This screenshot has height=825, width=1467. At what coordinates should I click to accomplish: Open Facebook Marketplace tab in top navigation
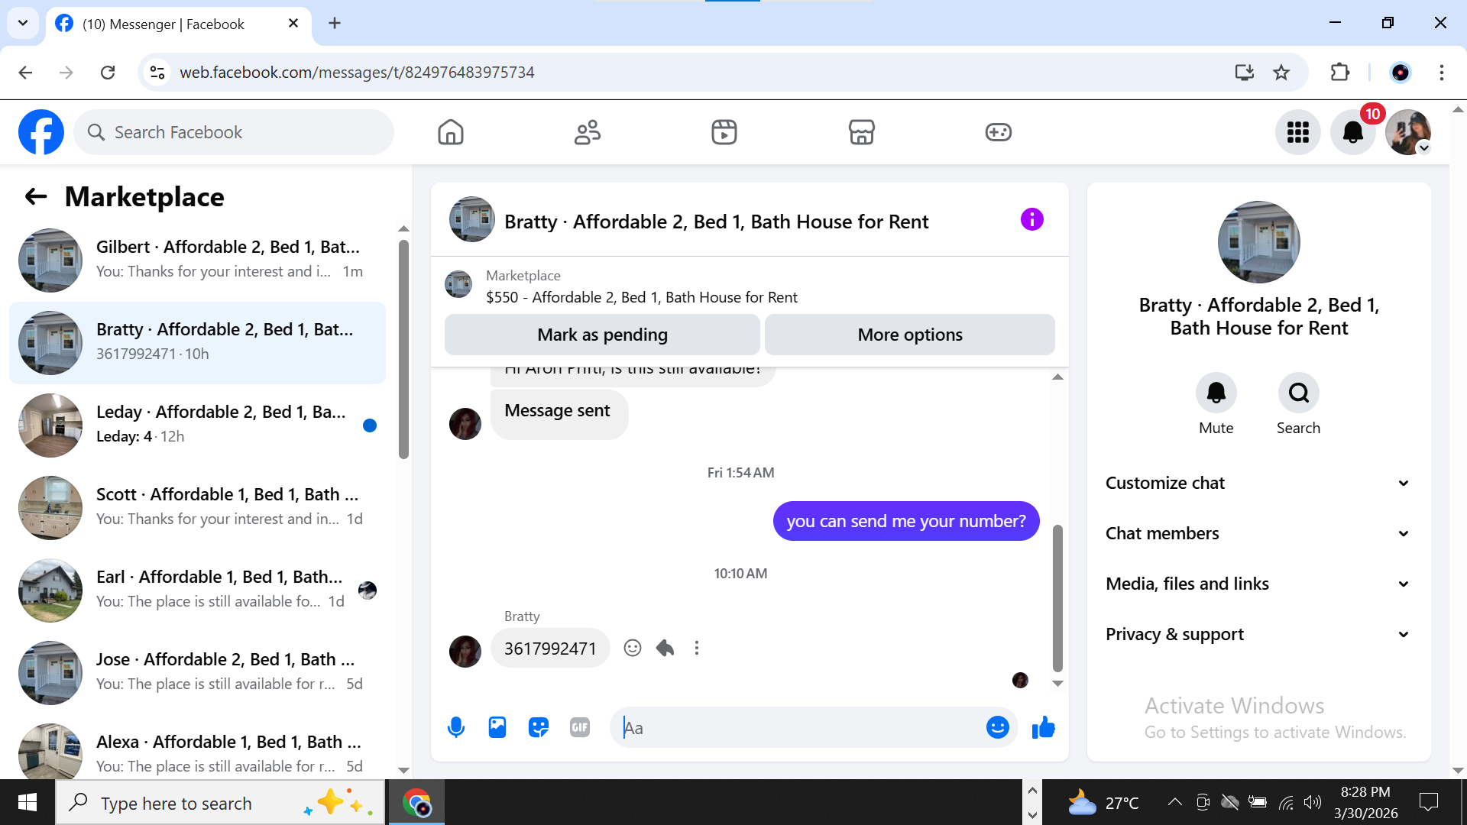tap(861, 132)
